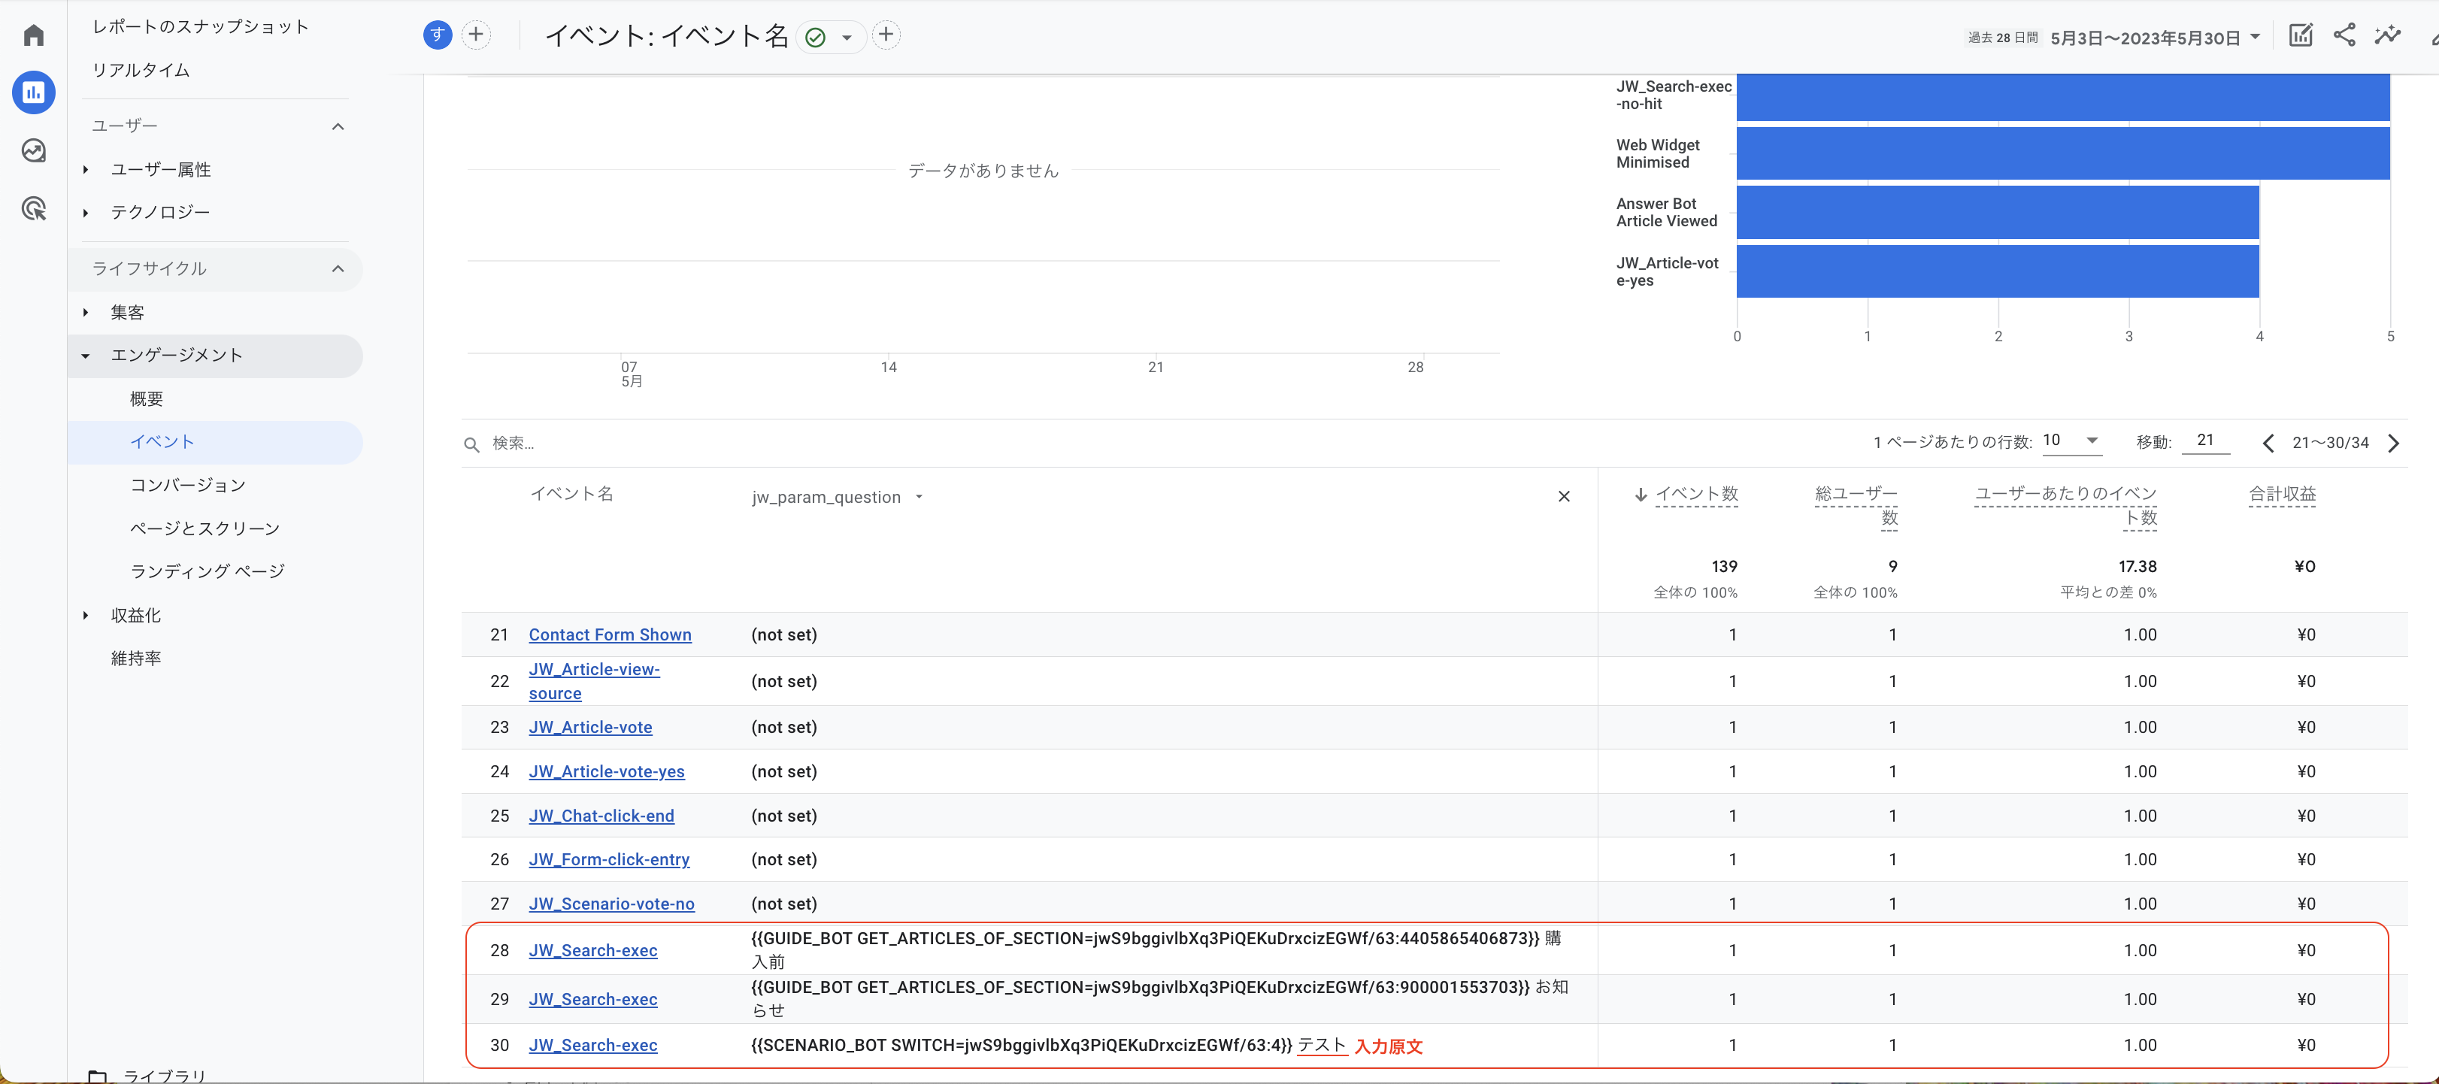Image resolution: width=2439 pixels, height=1084 pixels.
Task: Click JW_Article-vote-yes chart bar
Action: click(x=1998, y=271)
